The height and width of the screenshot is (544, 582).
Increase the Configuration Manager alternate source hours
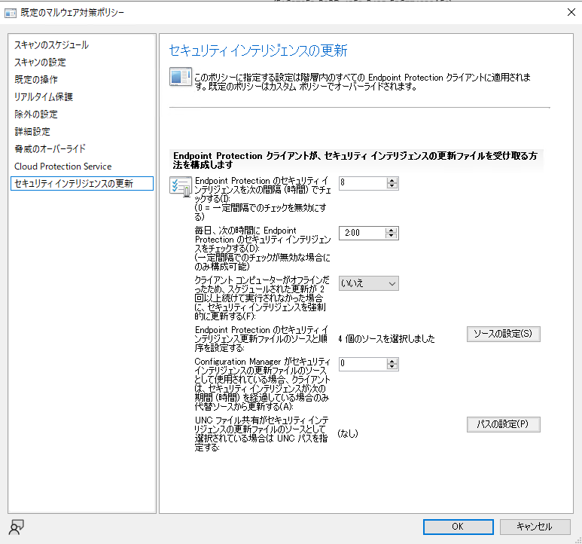(392, 360)
